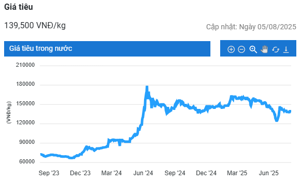
Task: Click the Sep '23 x-axis label
Action: [49, 173]
